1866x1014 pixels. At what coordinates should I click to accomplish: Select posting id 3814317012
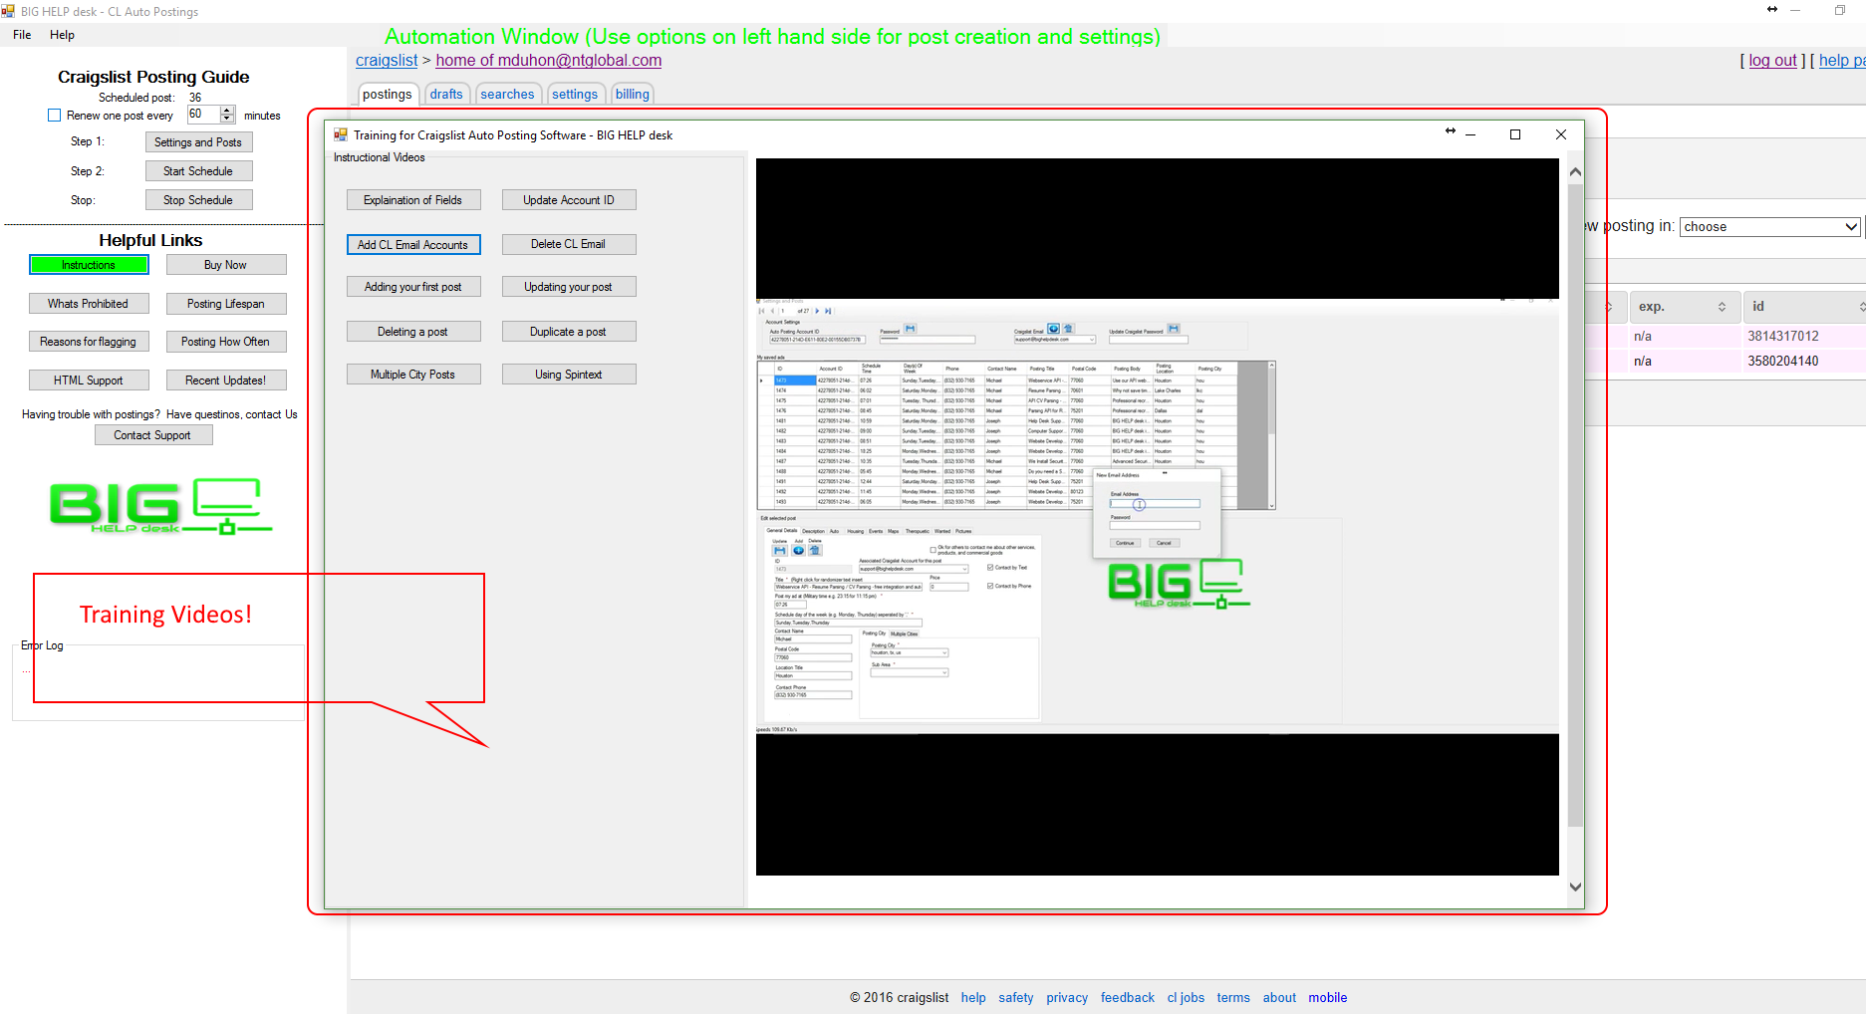pos(1783,337)
